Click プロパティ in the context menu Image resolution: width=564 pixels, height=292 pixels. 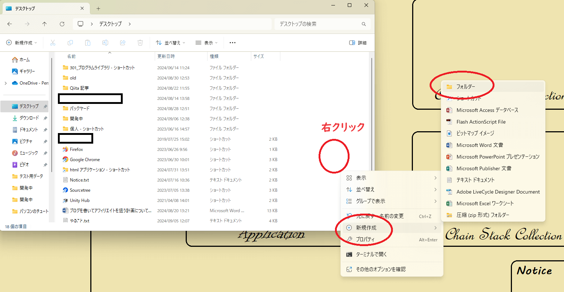tap(392, 240)
